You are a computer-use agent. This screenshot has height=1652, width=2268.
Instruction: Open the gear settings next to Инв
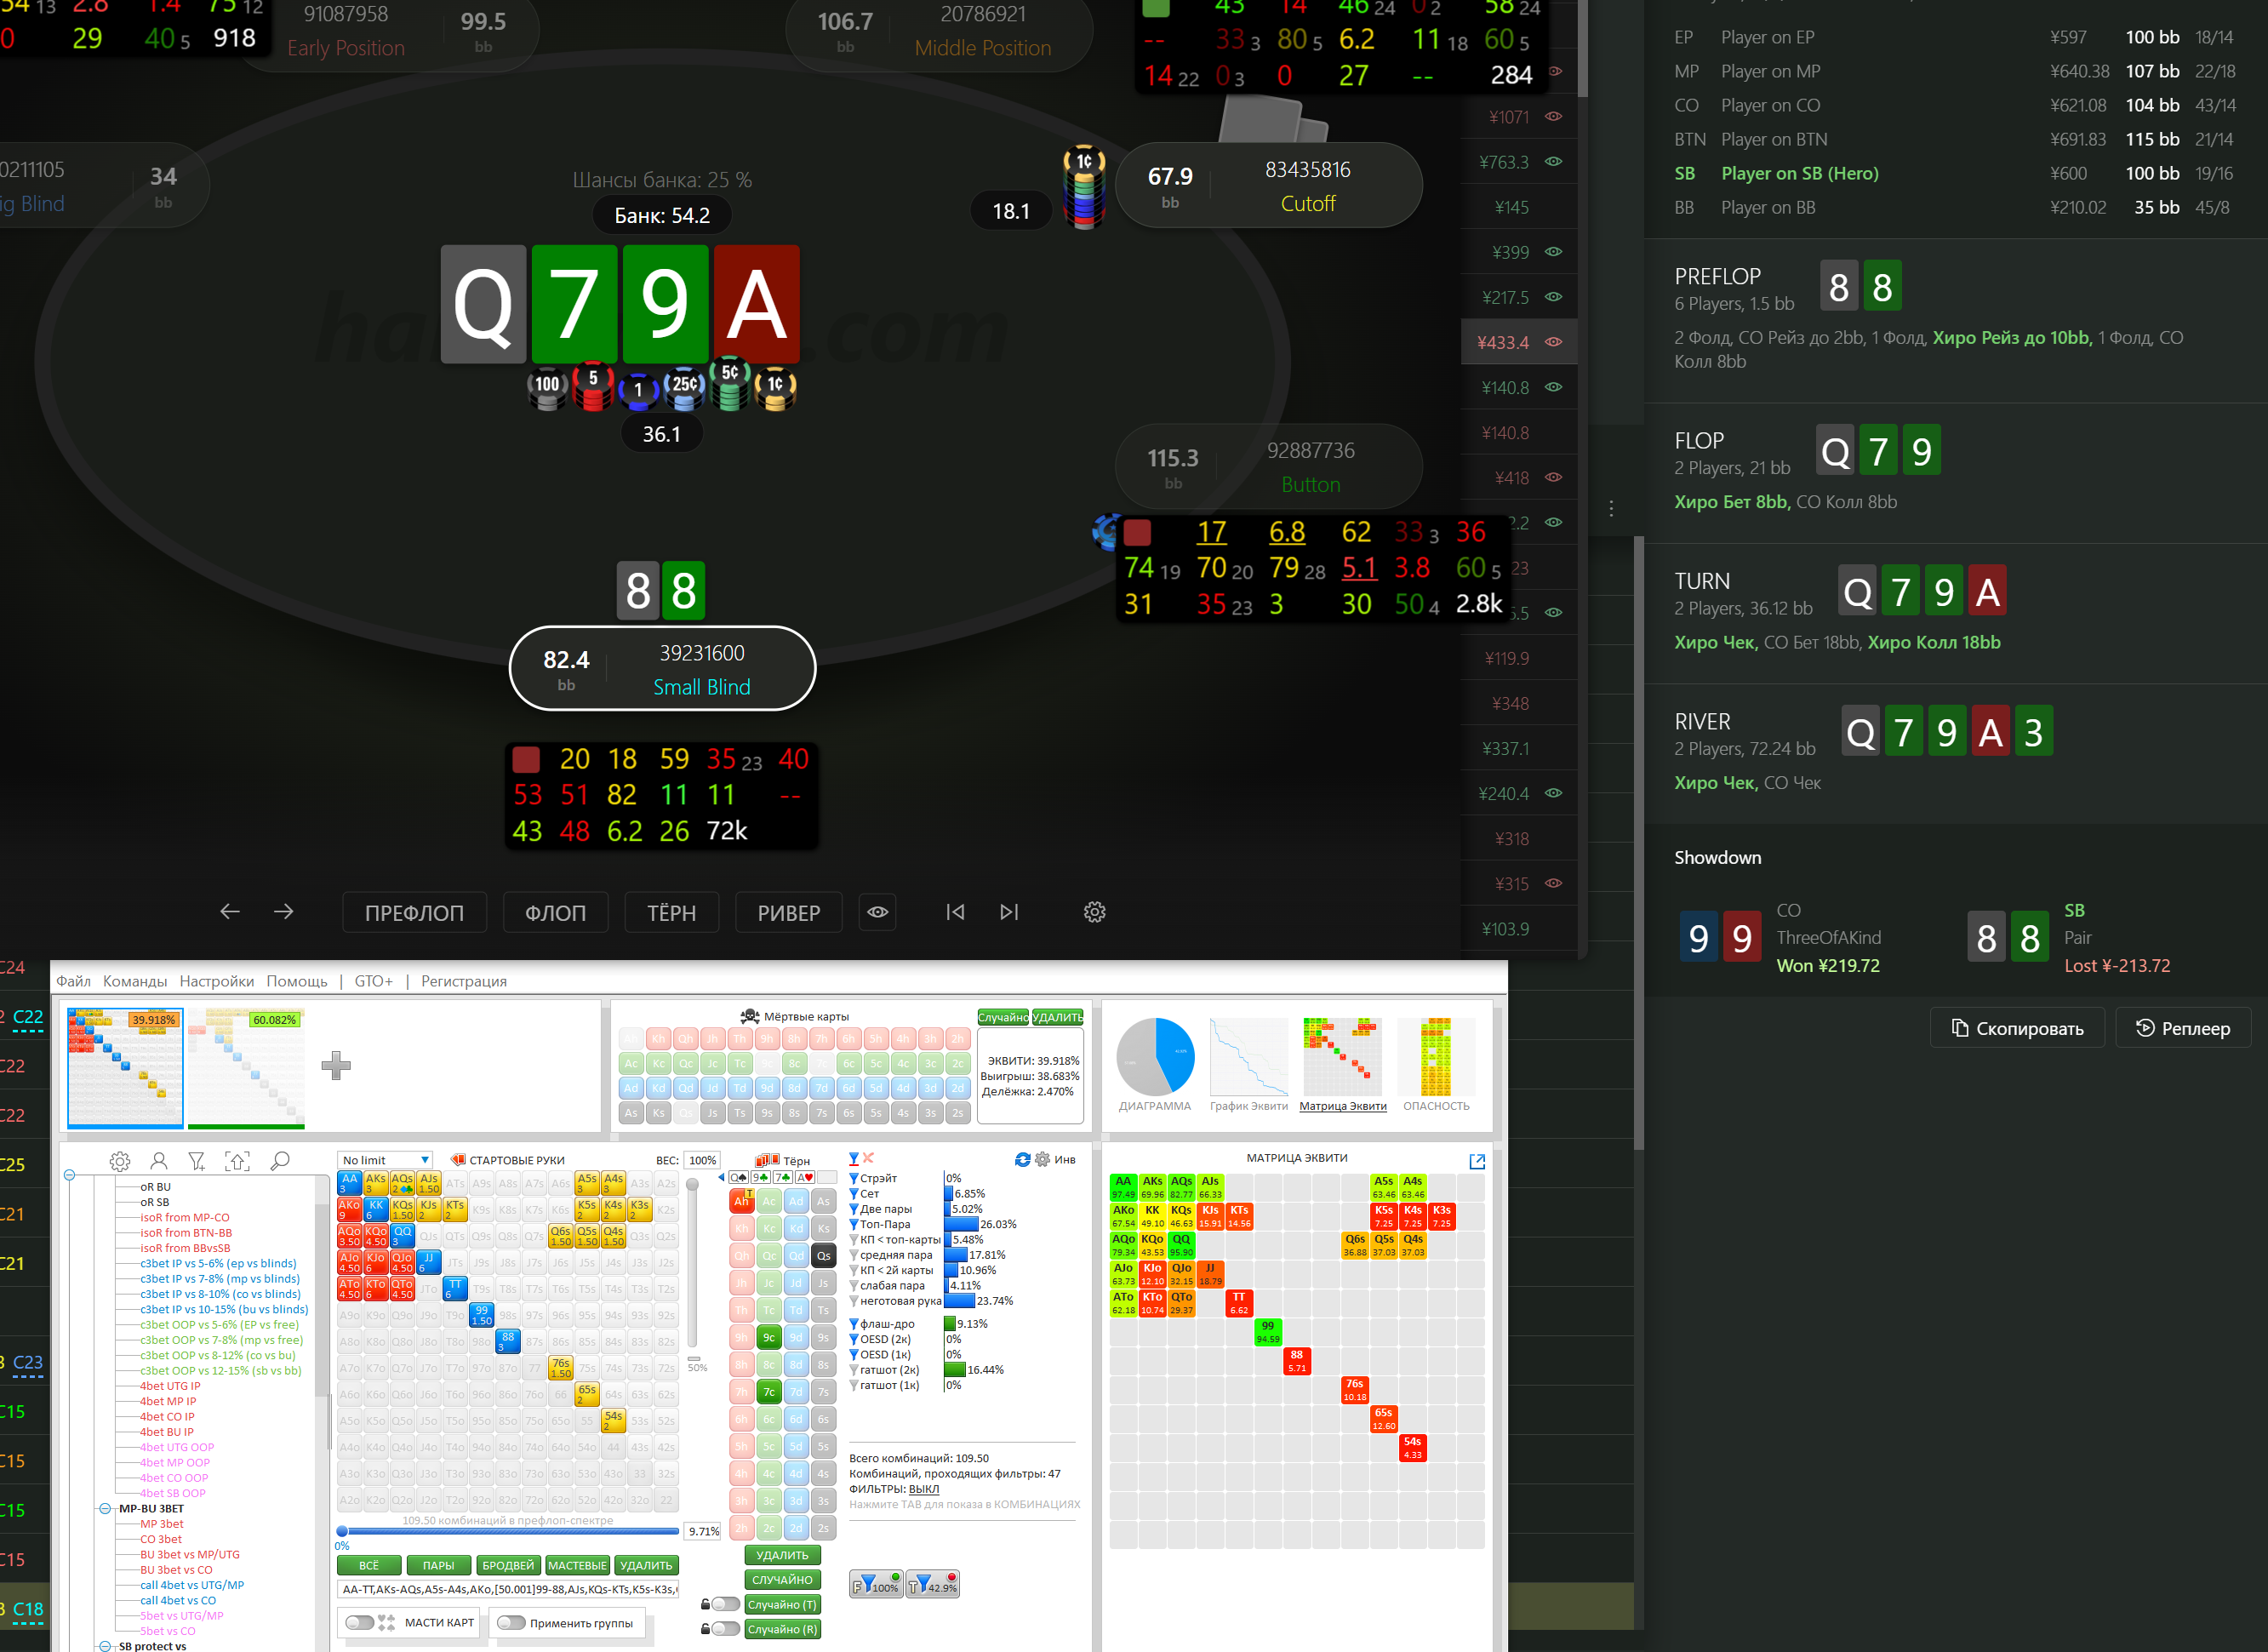click(x=1042, y=1159)
